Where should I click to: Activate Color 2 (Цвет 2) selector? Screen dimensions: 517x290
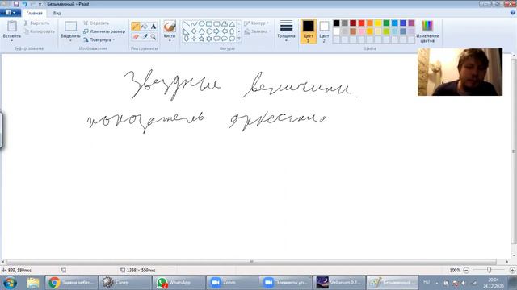tap(324, 31)
